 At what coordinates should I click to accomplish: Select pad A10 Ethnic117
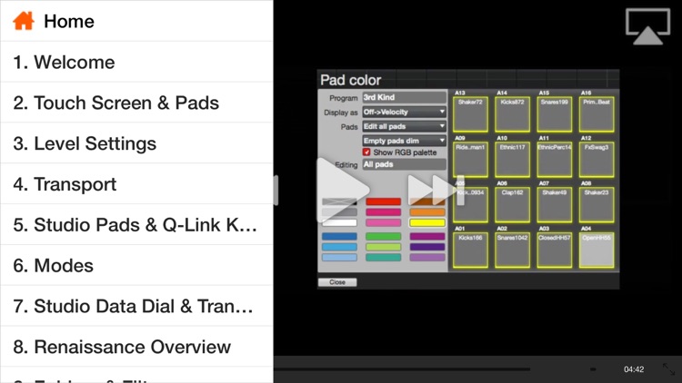pyautogui.click(x=512, y=160)
